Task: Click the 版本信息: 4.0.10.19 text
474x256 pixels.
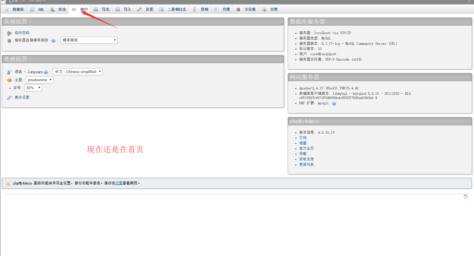Action: (317, 133)
